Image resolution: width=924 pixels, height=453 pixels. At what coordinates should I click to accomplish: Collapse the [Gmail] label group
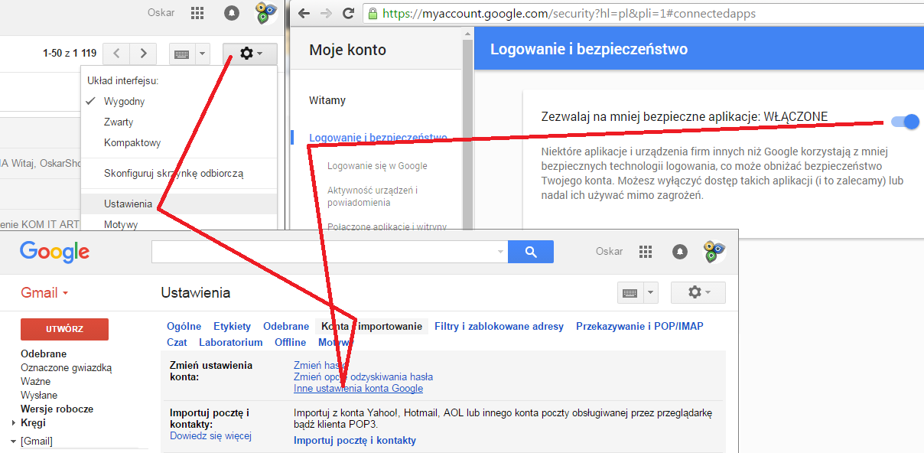click(x=13, y=442)
